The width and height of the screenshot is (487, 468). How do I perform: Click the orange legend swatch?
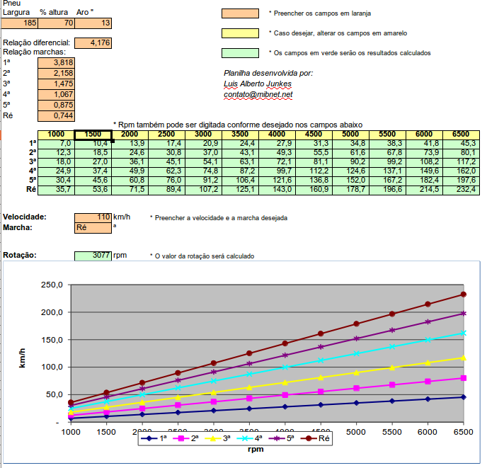point(240,13)
